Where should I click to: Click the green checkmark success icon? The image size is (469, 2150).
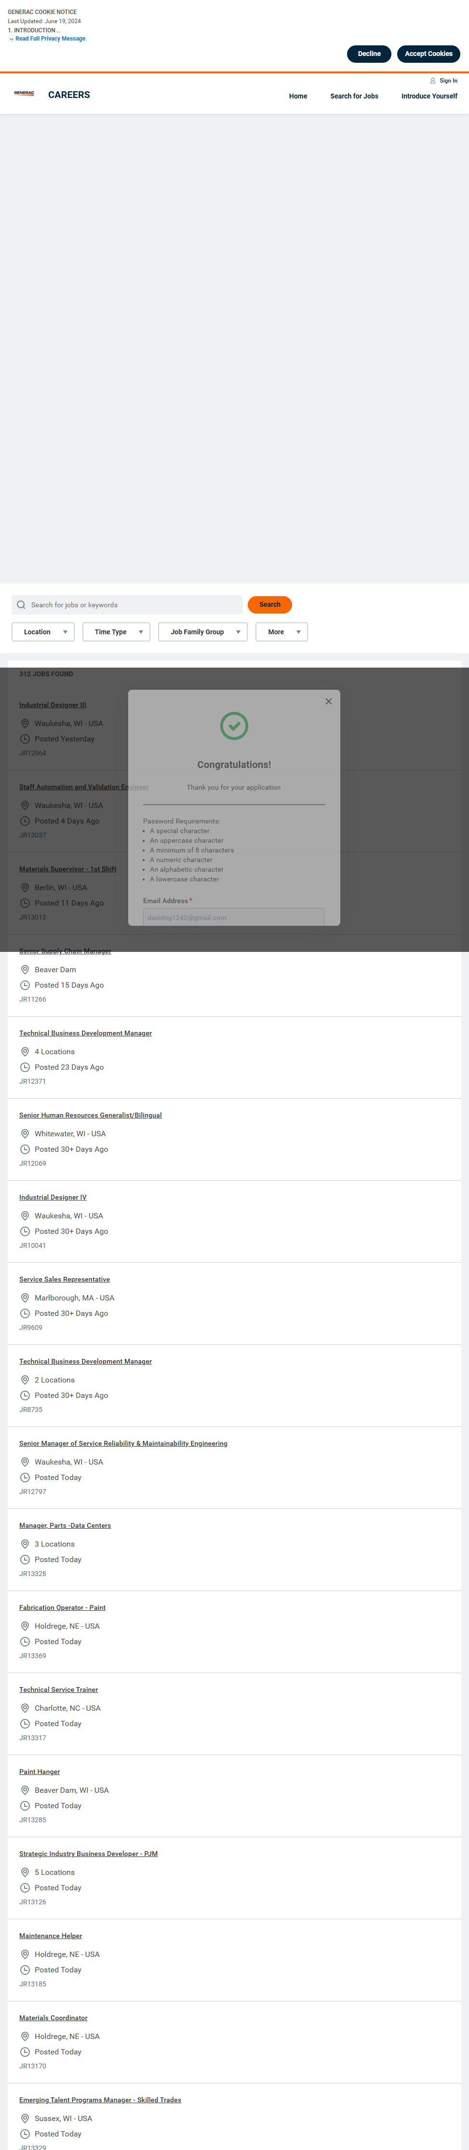pos(234,726)
